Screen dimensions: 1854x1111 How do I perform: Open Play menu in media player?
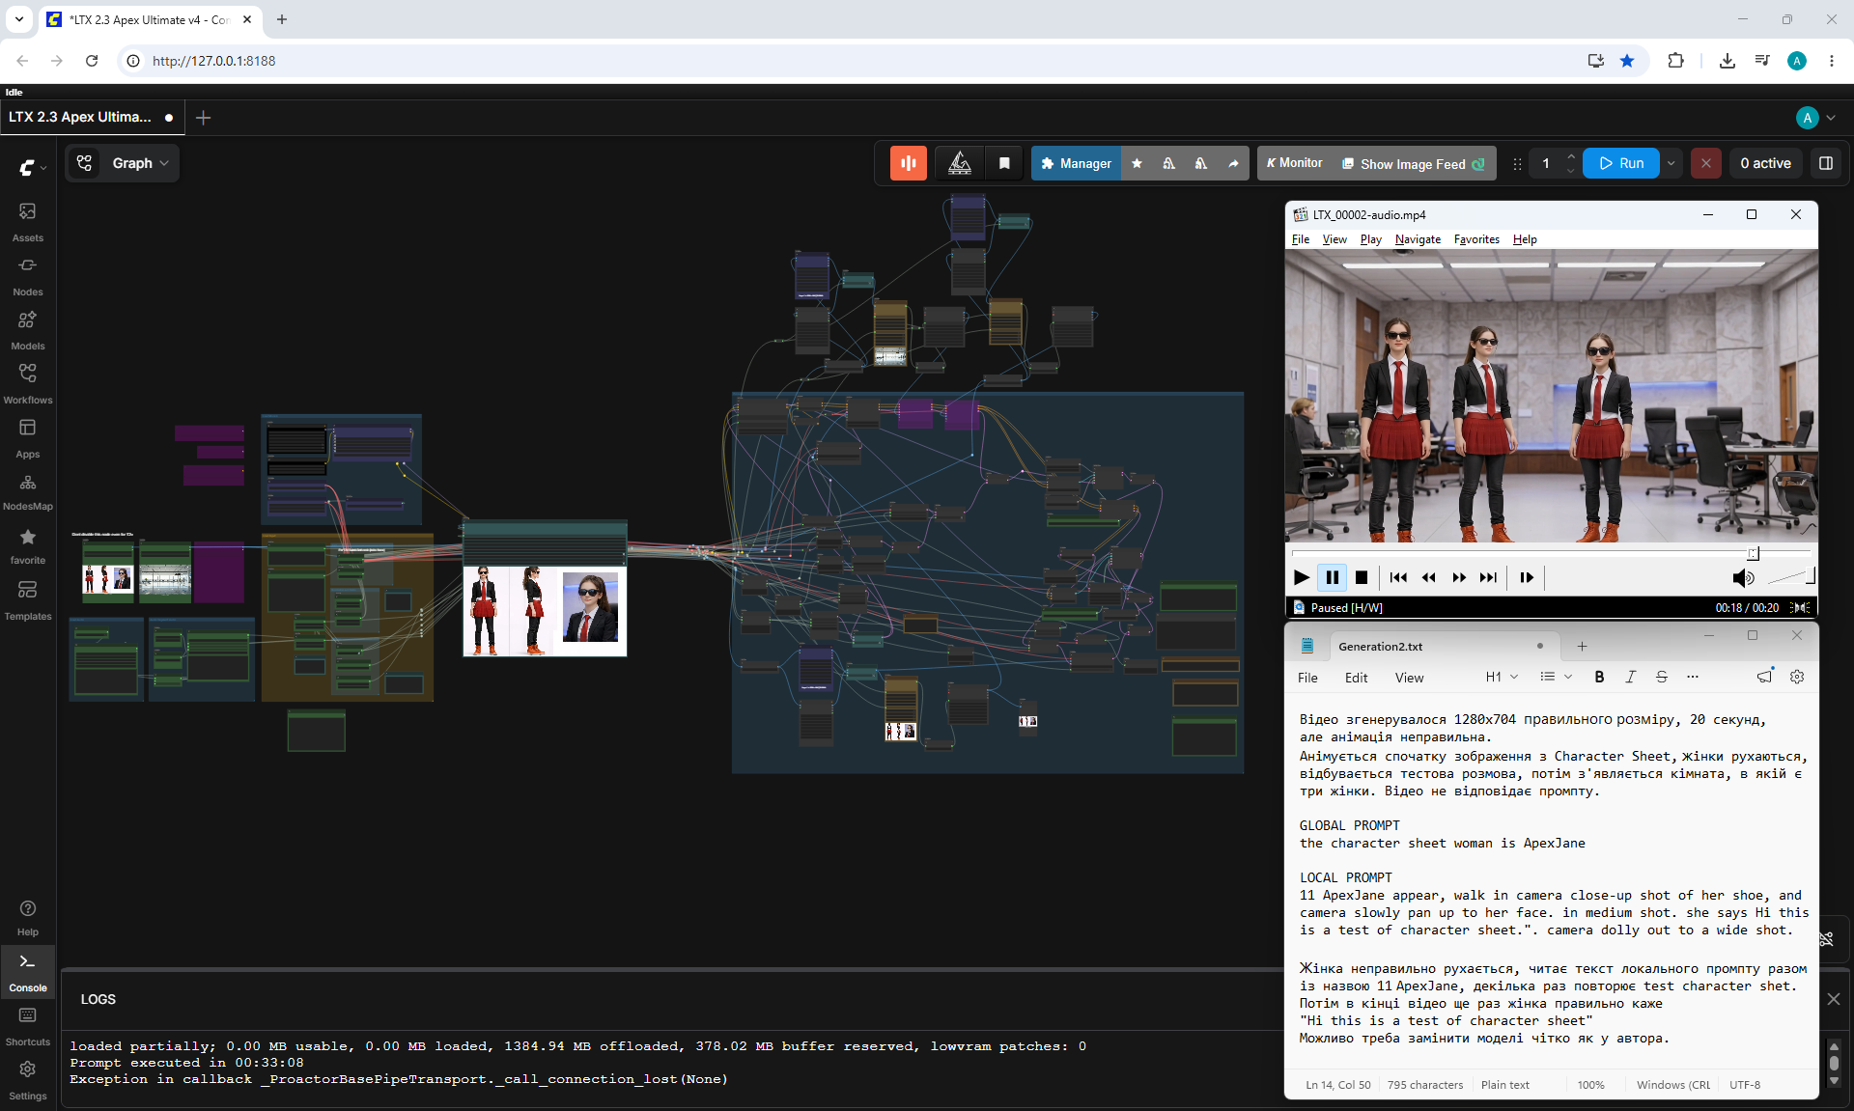1370,239
